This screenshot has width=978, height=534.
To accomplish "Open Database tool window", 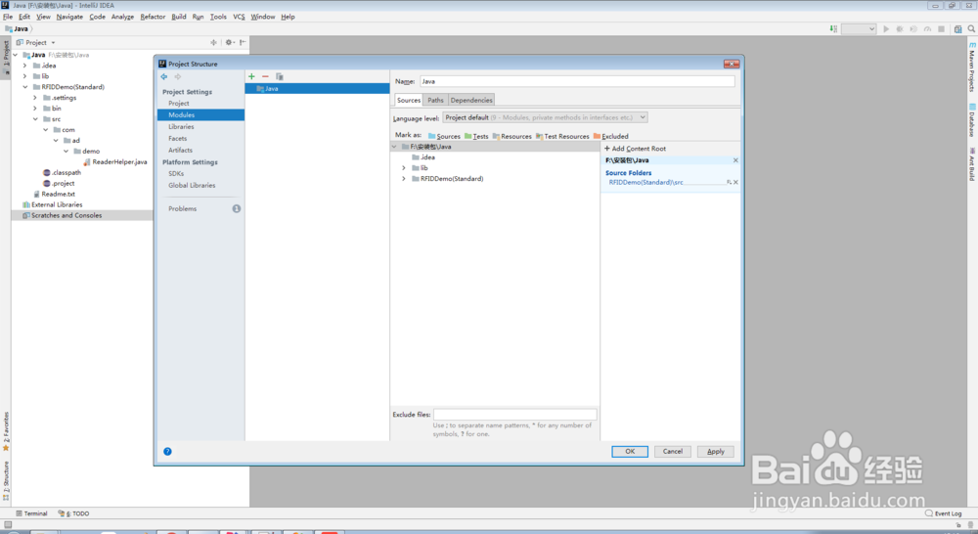I will (972, 120).
